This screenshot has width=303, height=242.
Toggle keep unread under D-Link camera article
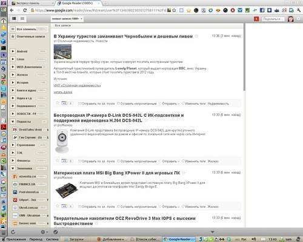tap(137, 162)
